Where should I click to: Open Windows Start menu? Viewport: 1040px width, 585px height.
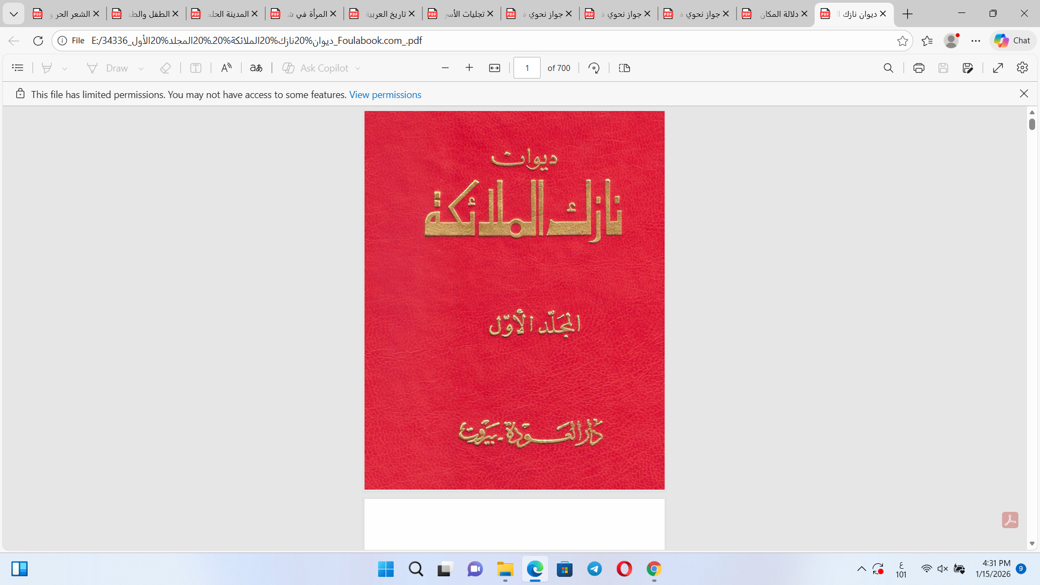click(386, 569)
